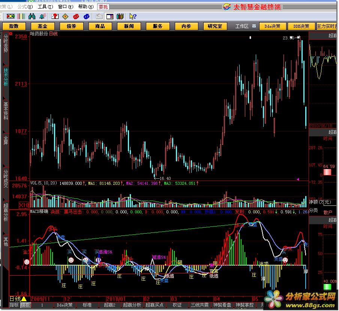This screenshot has height=311, width=339.
Task: Click the 16.40 low price annotation
Action: [x=165, y=178]
